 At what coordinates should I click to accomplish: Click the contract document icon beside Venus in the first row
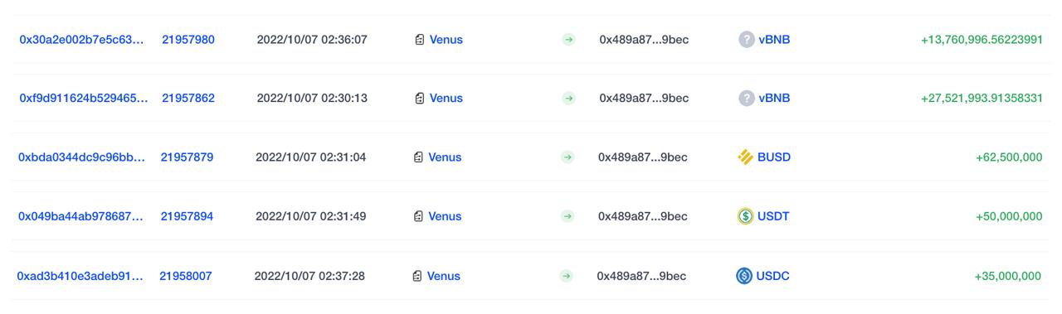(420, 40)
